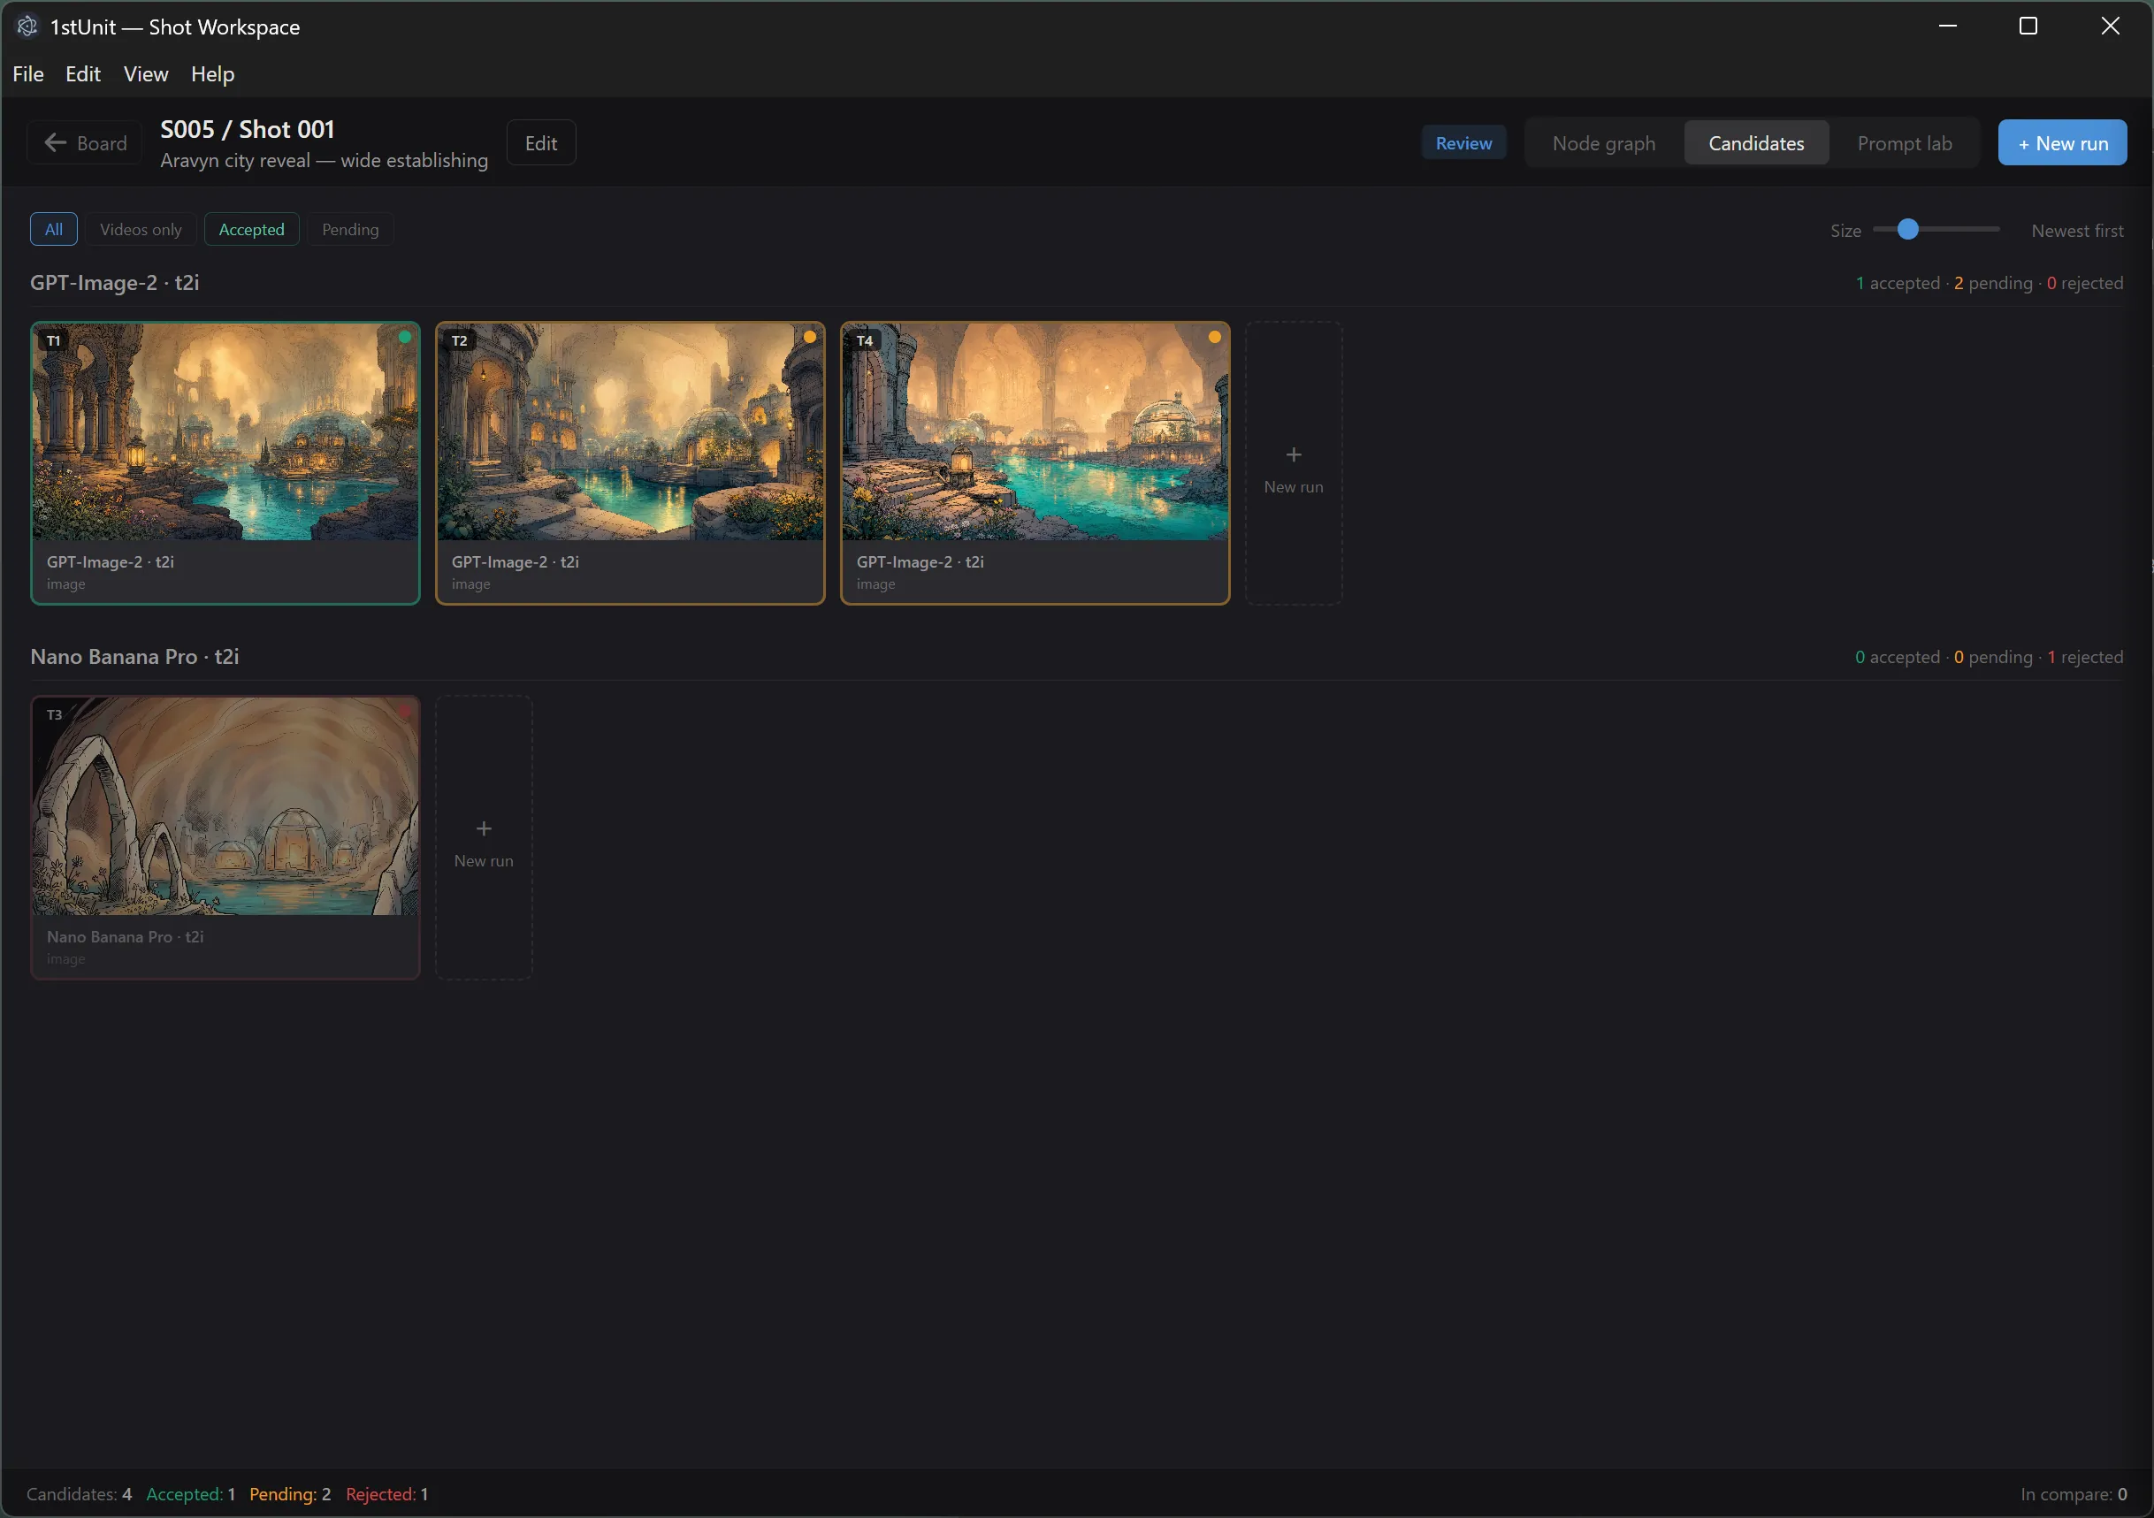Image resolution: width=2154 pixels, height=1518 pixels.
Task: Click 'Candidates: 4' in status bar
Action: pyautogui.click(x=79, y=1493)
